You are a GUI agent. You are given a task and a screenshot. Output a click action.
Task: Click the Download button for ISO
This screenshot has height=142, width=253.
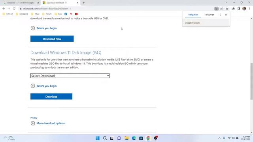(x=51, y=97)
